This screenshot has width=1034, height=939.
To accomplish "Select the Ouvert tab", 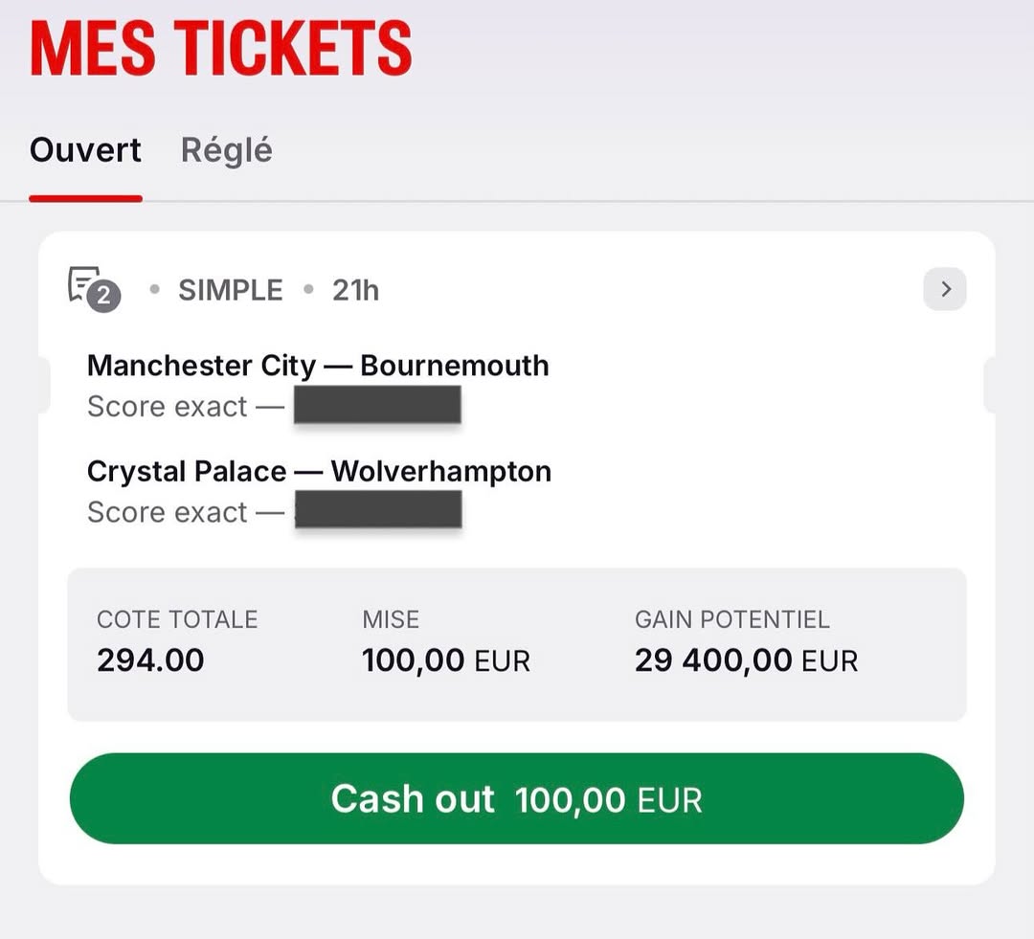I will pyautogui.click(x=85, y=150).
